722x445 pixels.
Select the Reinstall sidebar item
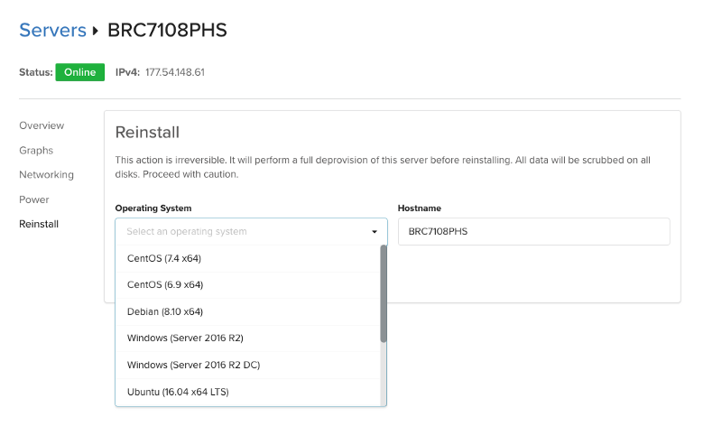39,224
